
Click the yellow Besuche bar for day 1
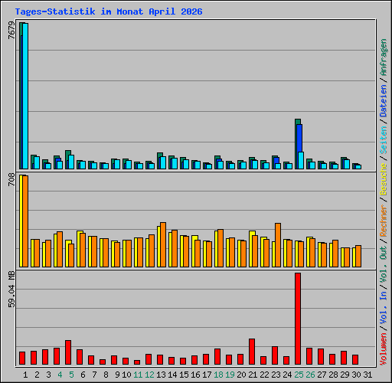pos(21,221)
